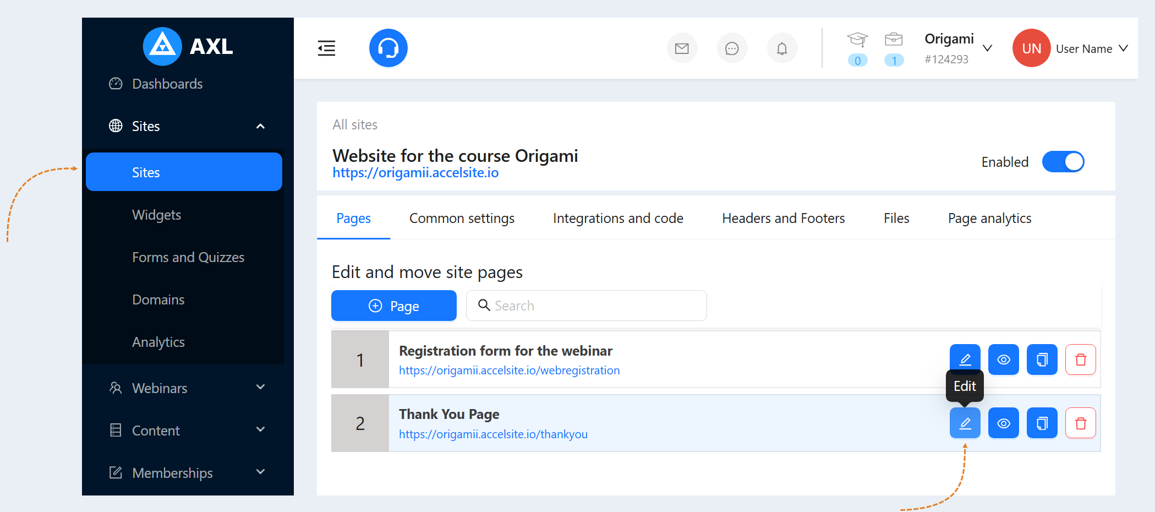
Task: Delete the Thank You Page
Action: 1081,423
